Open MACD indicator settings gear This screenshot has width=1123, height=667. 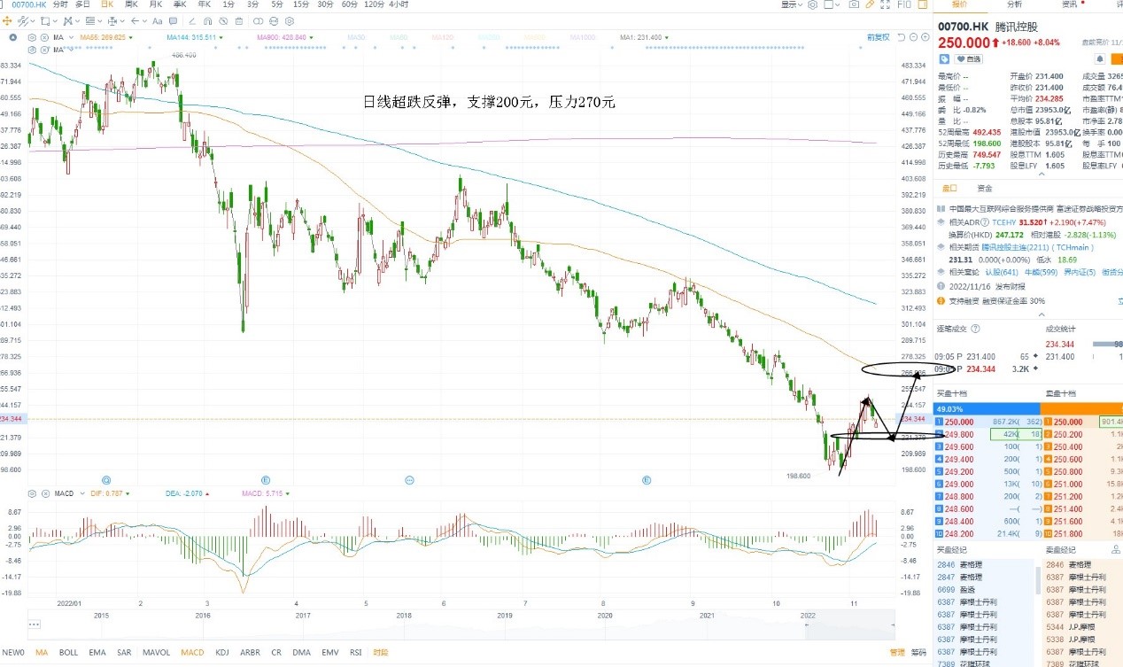(33, 492)
